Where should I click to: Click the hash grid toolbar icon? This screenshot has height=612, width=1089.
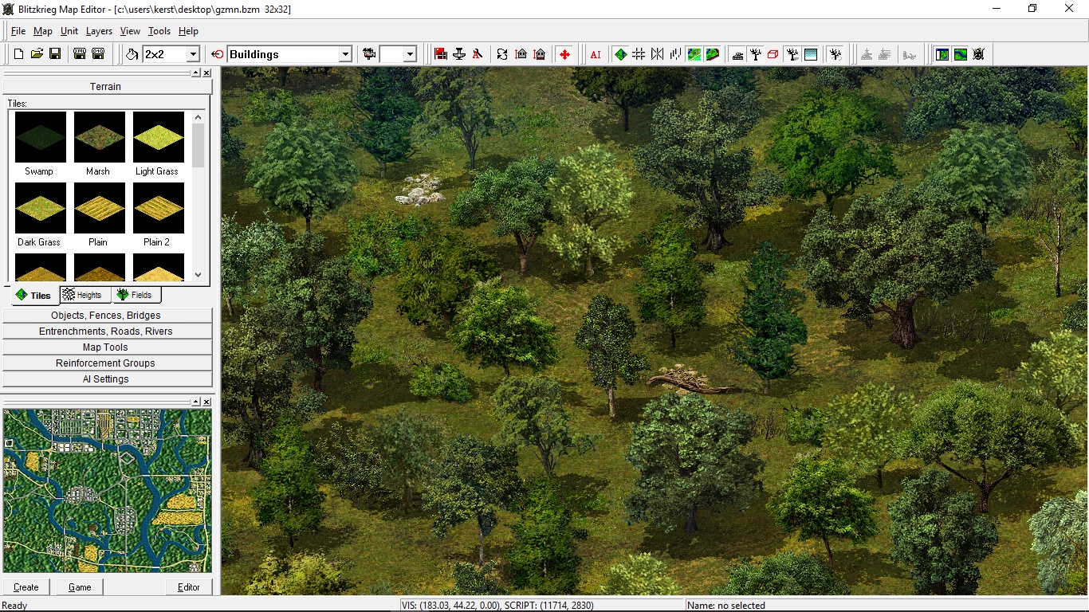(639, 54)
